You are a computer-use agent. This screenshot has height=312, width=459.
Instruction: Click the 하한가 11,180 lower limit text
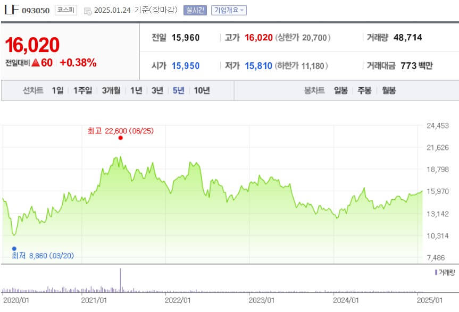(x=301, y=66)
